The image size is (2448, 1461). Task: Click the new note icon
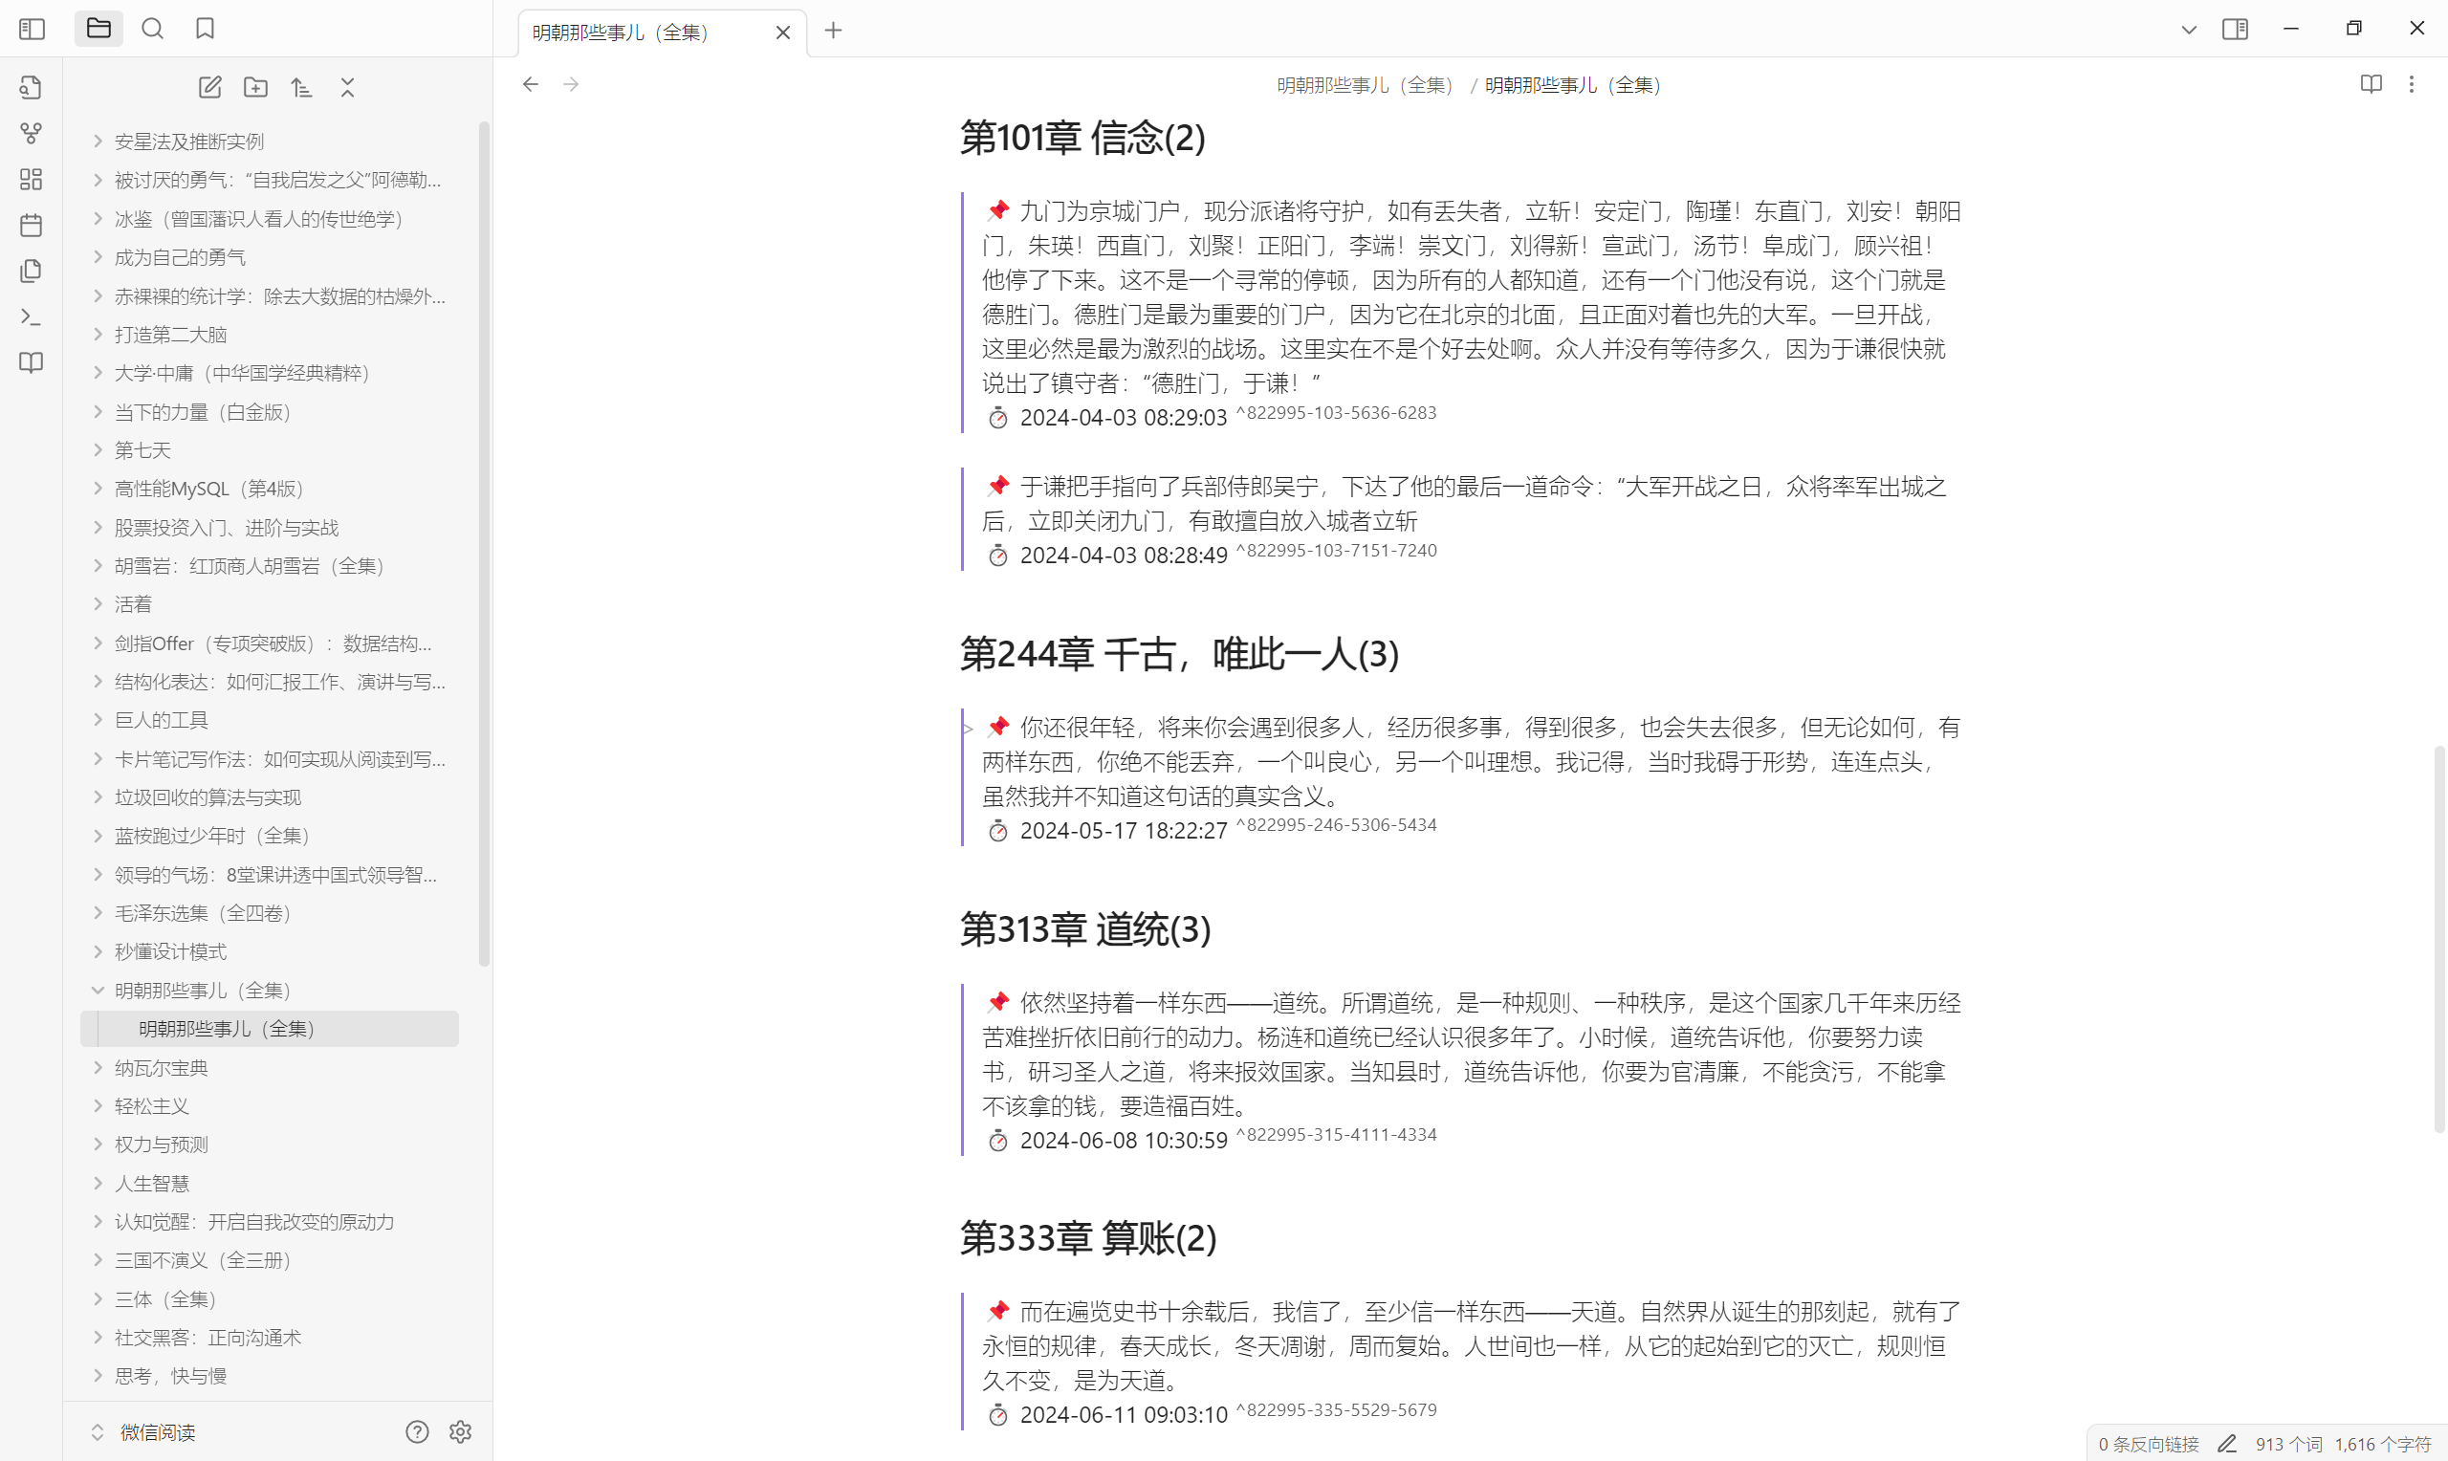click(x=209, y=88)
